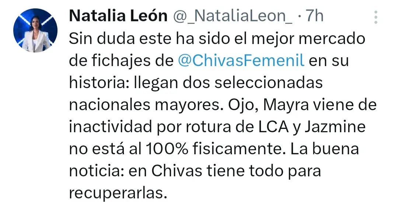Open the Natalia León display name
This screenshot has height=202, width=398.
118,16
